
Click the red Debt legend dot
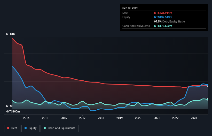pos(8,128)
